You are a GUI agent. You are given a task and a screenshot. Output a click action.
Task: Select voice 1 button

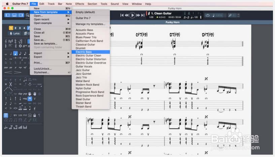[x=11, y=28]
